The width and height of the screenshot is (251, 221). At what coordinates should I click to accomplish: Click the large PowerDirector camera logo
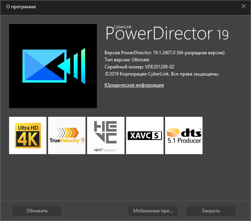pos(53,66)
